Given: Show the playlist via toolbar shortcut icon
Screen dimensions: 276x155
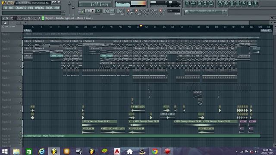Looking at the screenshot, I should [187, 3].
